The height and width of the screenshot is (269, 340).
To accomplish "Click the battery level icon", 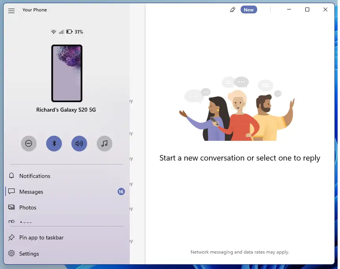I will [69, 32].
